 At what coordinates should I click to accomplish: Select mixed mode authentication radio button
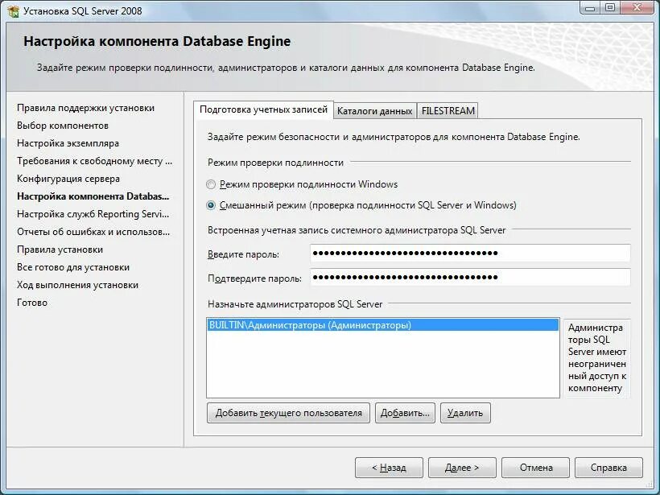pos(210,205)
